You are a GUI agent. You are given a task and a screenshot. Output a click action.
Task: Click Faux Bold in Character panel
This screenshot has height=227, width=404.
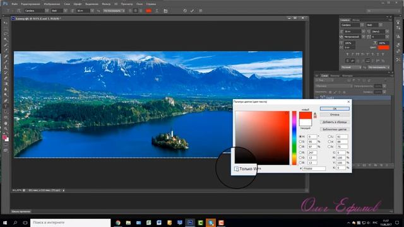point(347,54)
